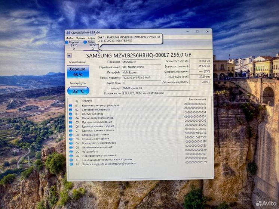The image size is (279, 209).
Task: Click the Хорошо 98 % health status button
Action: (78, 72)
